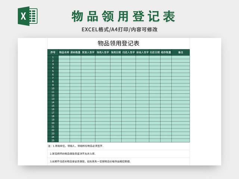
Task: Select the 发放人签字 column header
Action: [x=88, y=52]
